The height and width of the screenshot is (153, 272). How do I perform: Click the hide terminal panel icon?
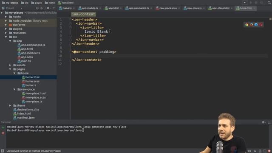[x=269, y=122]
